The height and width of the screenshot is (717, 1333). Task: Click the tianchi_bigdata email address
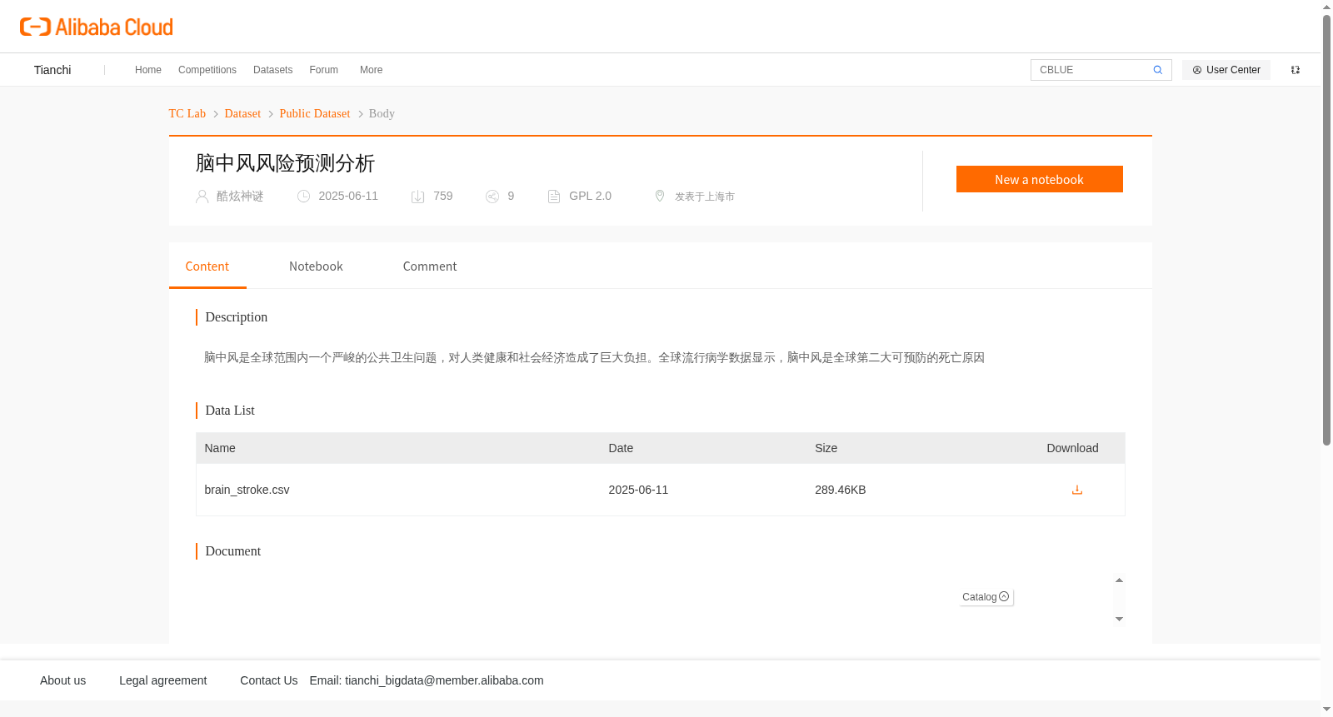click(x=444, y=680)
